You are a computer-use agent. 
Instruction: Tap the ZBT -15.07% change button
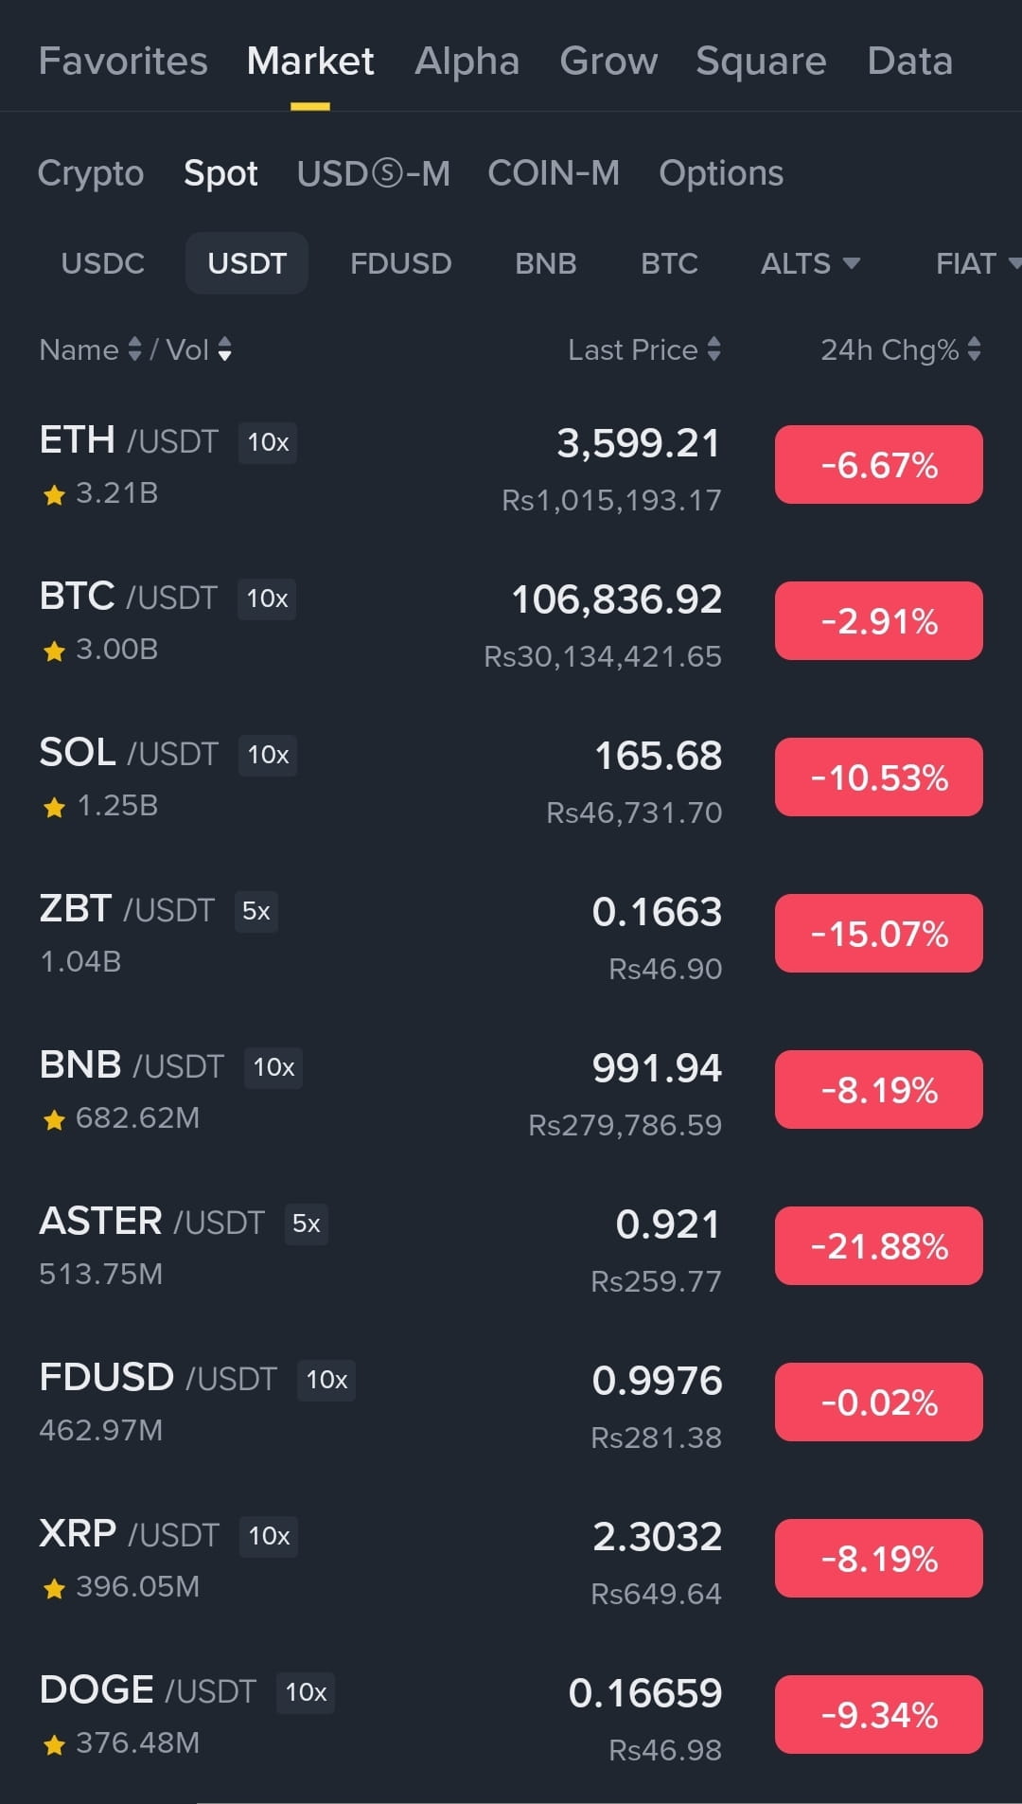pos(879,934)
